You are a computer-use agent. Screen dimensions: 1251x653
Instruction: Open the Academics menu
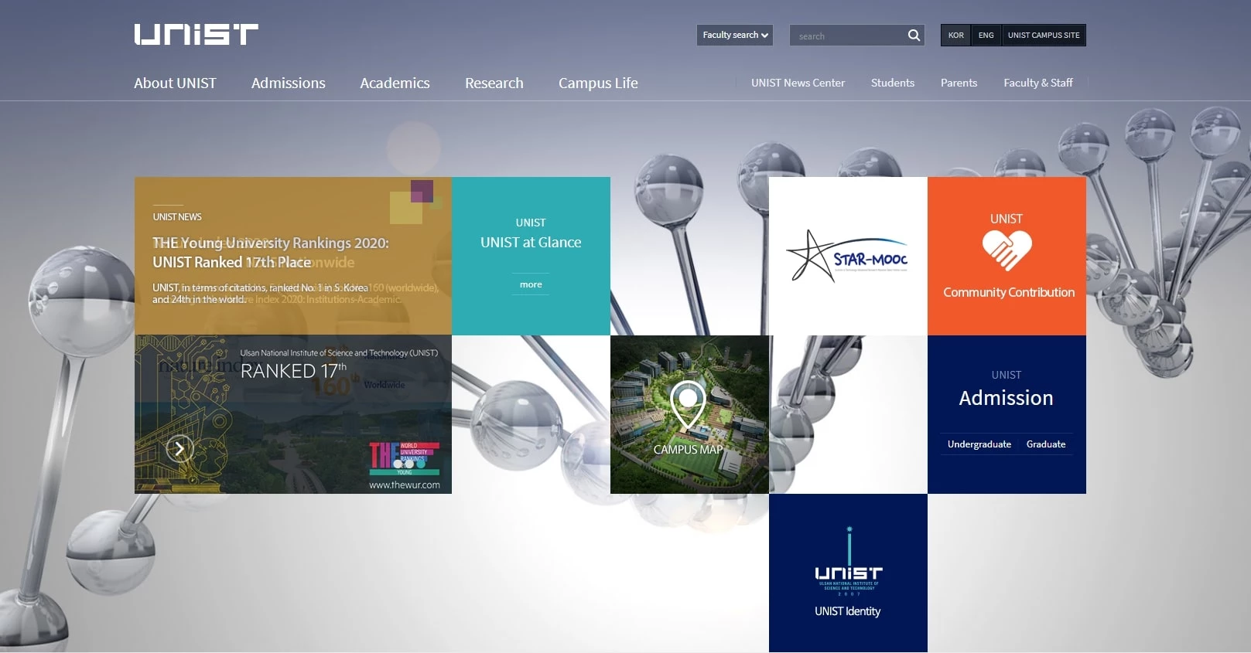(395, 83)
